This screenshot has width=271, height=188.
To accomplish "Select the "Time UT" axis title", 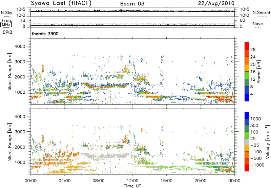I will click(132, 186).
